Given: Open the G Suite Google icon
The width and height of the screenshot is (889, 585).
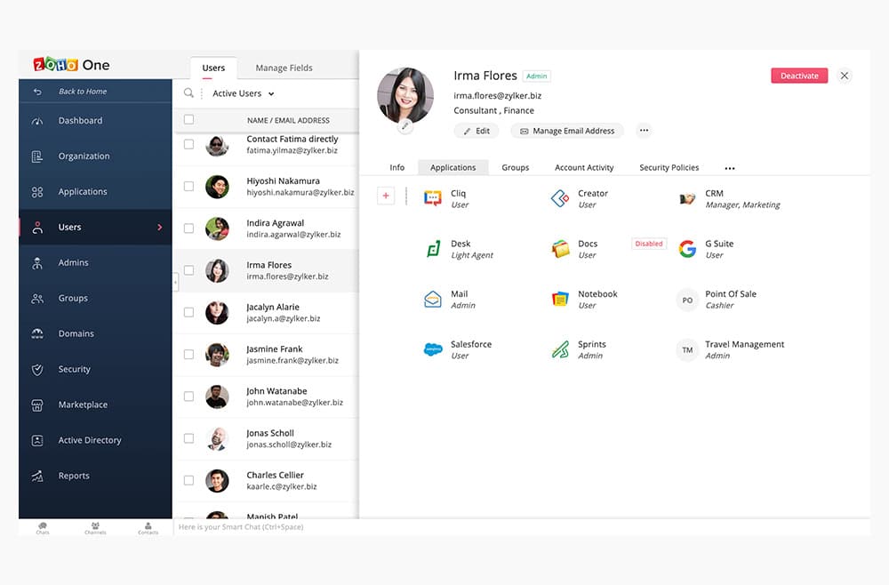Looking at the screenshot, I should [687, 248].
